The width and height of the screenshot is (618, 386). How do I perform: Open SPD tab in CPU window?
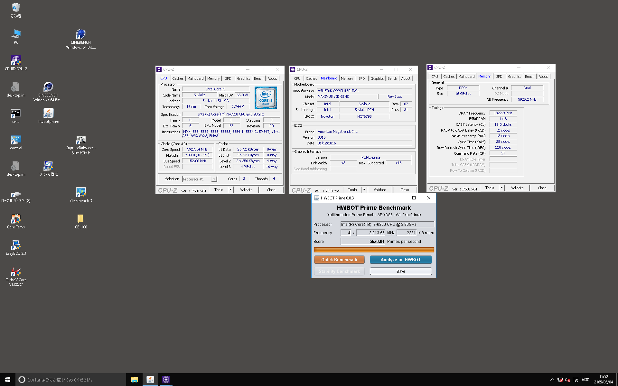click(x=228, y=78)
